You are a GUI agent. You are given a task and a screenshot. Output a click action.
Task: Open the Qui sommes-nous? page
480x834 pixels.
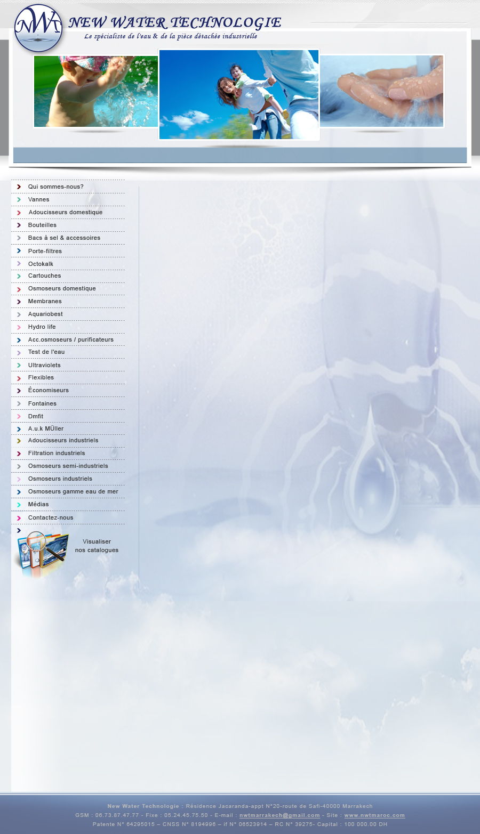(55, 187)
